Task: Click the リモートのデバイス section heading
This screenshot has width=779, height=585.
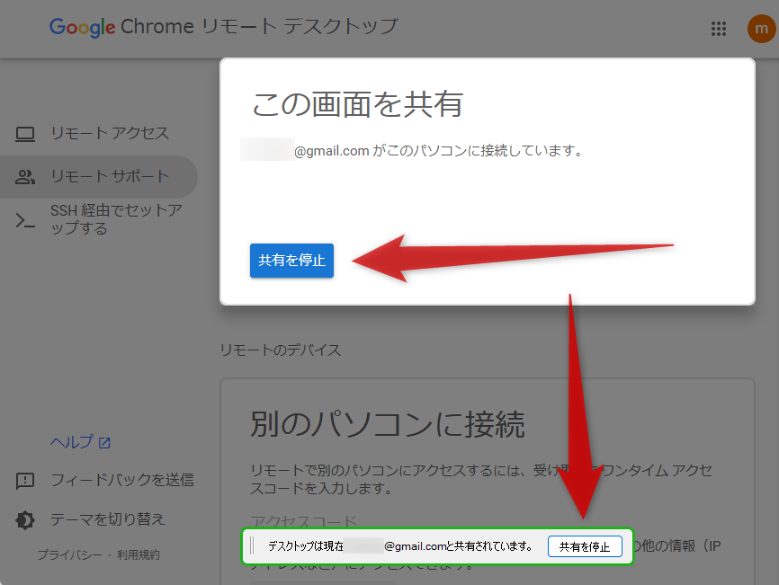Action: (280, 350)
